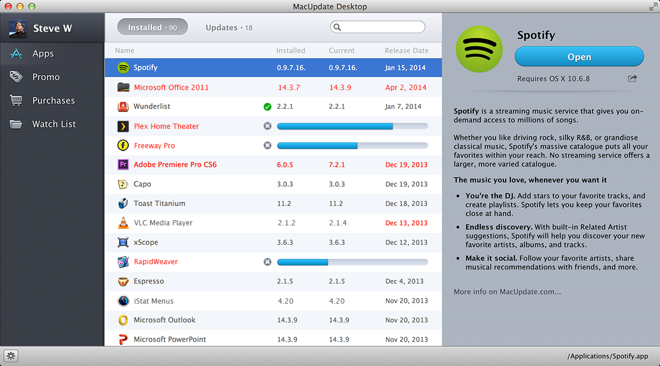
Task: Click the RapidWeaver app icon
Action: [123, 262]
